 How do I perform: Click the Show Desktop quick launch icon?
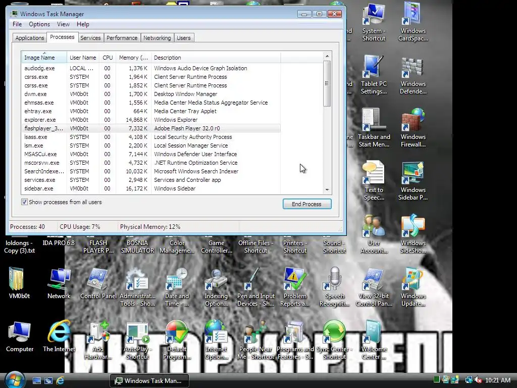pos(36,380)
